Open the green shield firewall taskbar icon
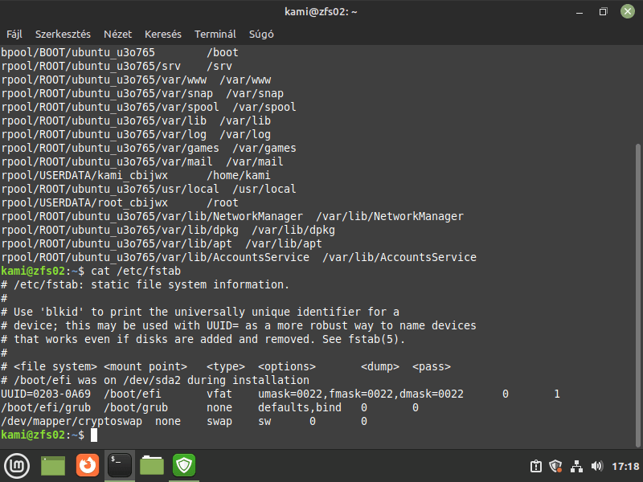 click(184, 465)
